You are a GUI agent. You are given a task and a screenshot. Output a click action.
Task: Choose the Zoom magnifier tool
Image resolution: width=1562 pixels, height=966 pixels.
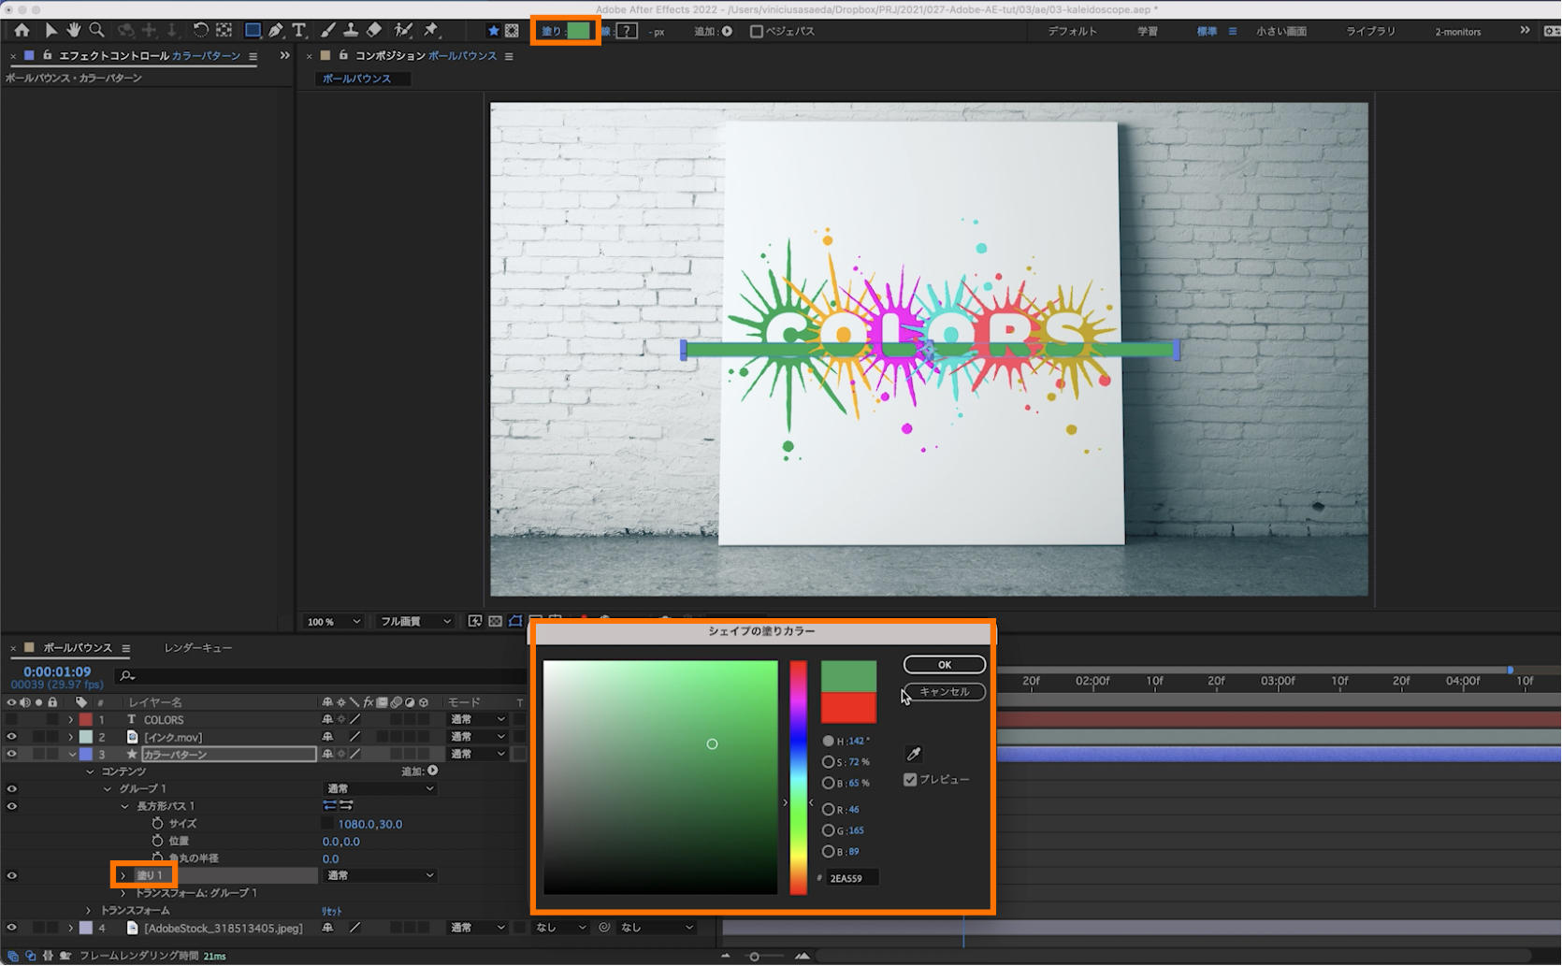(96, 31)
